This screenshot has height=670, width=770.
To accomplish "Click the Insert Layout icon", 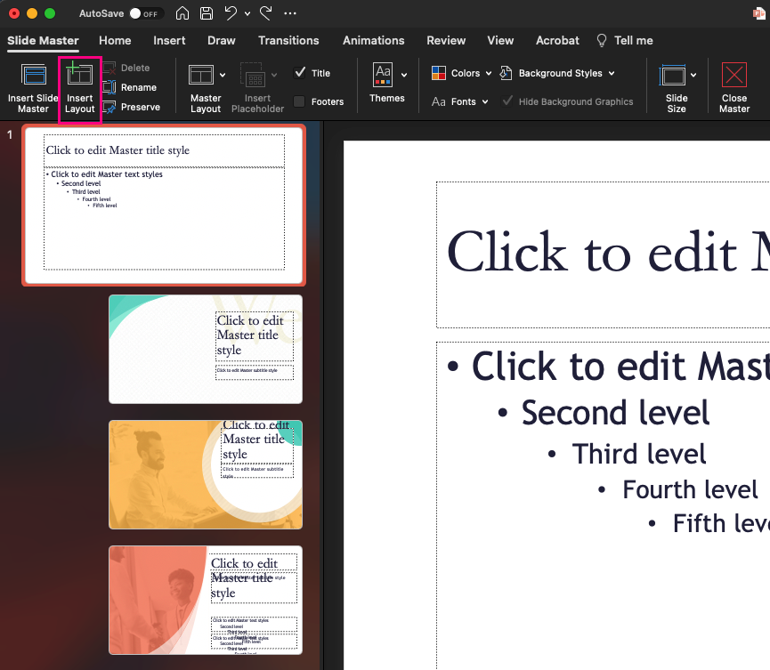I will (79, 86).
